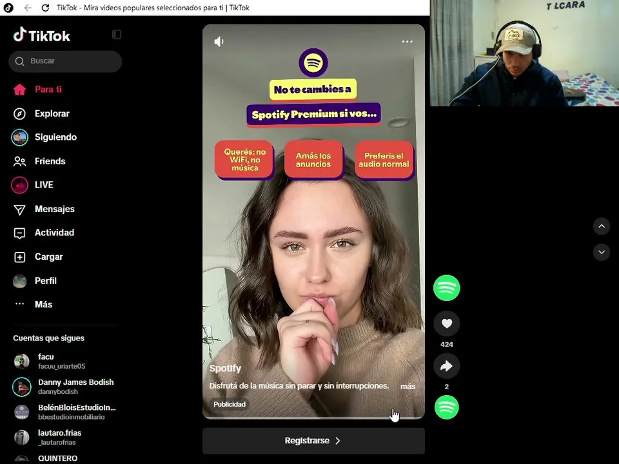Open Spotify's profile avatar beside the video
This screenshot has height=464, width=619.
click(x=446, y=288)
